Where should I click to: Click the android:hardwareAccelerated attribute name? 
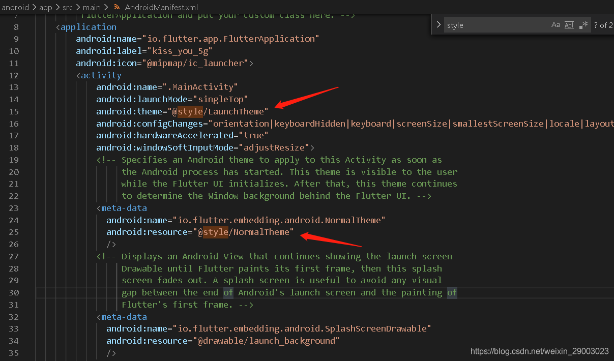(x=165, y=135)
